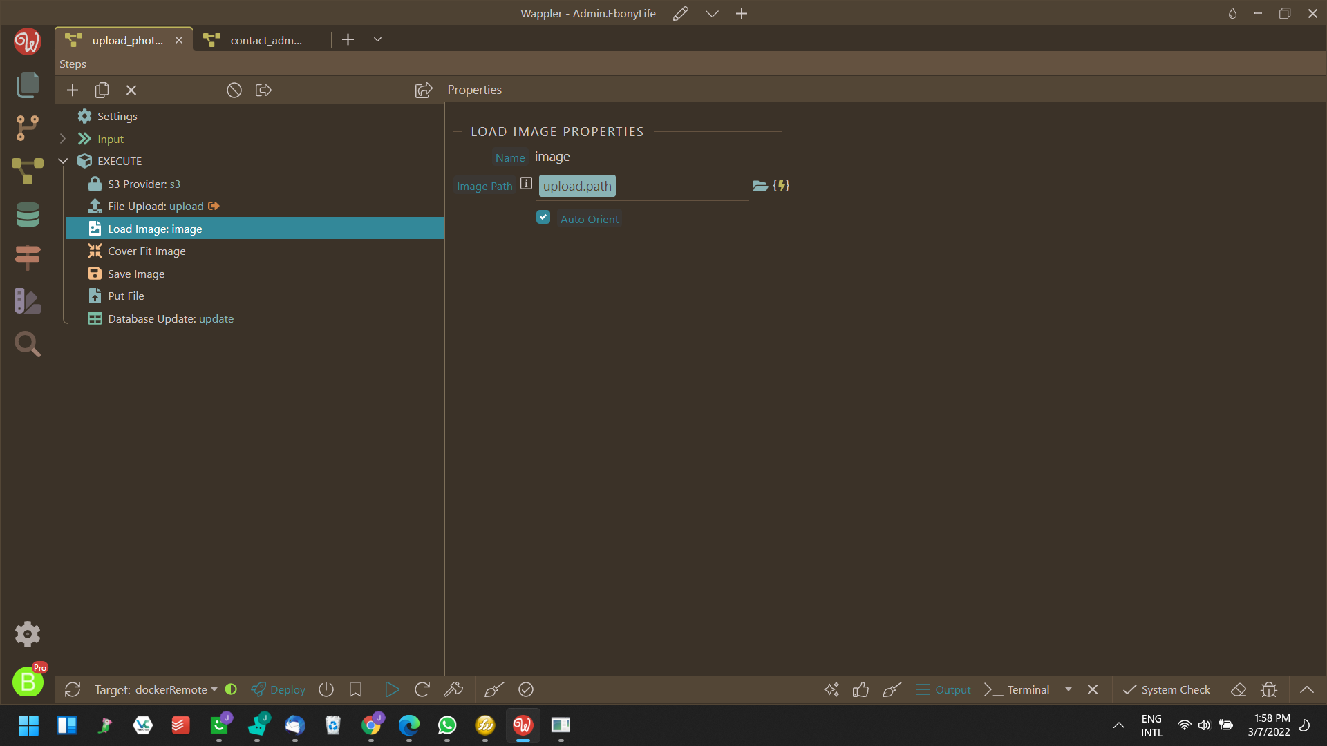Open the Database Manager sidebar icon
Viewport: 1327px width, 746px height.
[x=28, y=214]
